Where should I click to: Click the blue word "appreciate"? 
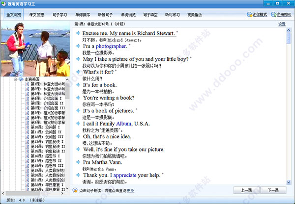125,175
